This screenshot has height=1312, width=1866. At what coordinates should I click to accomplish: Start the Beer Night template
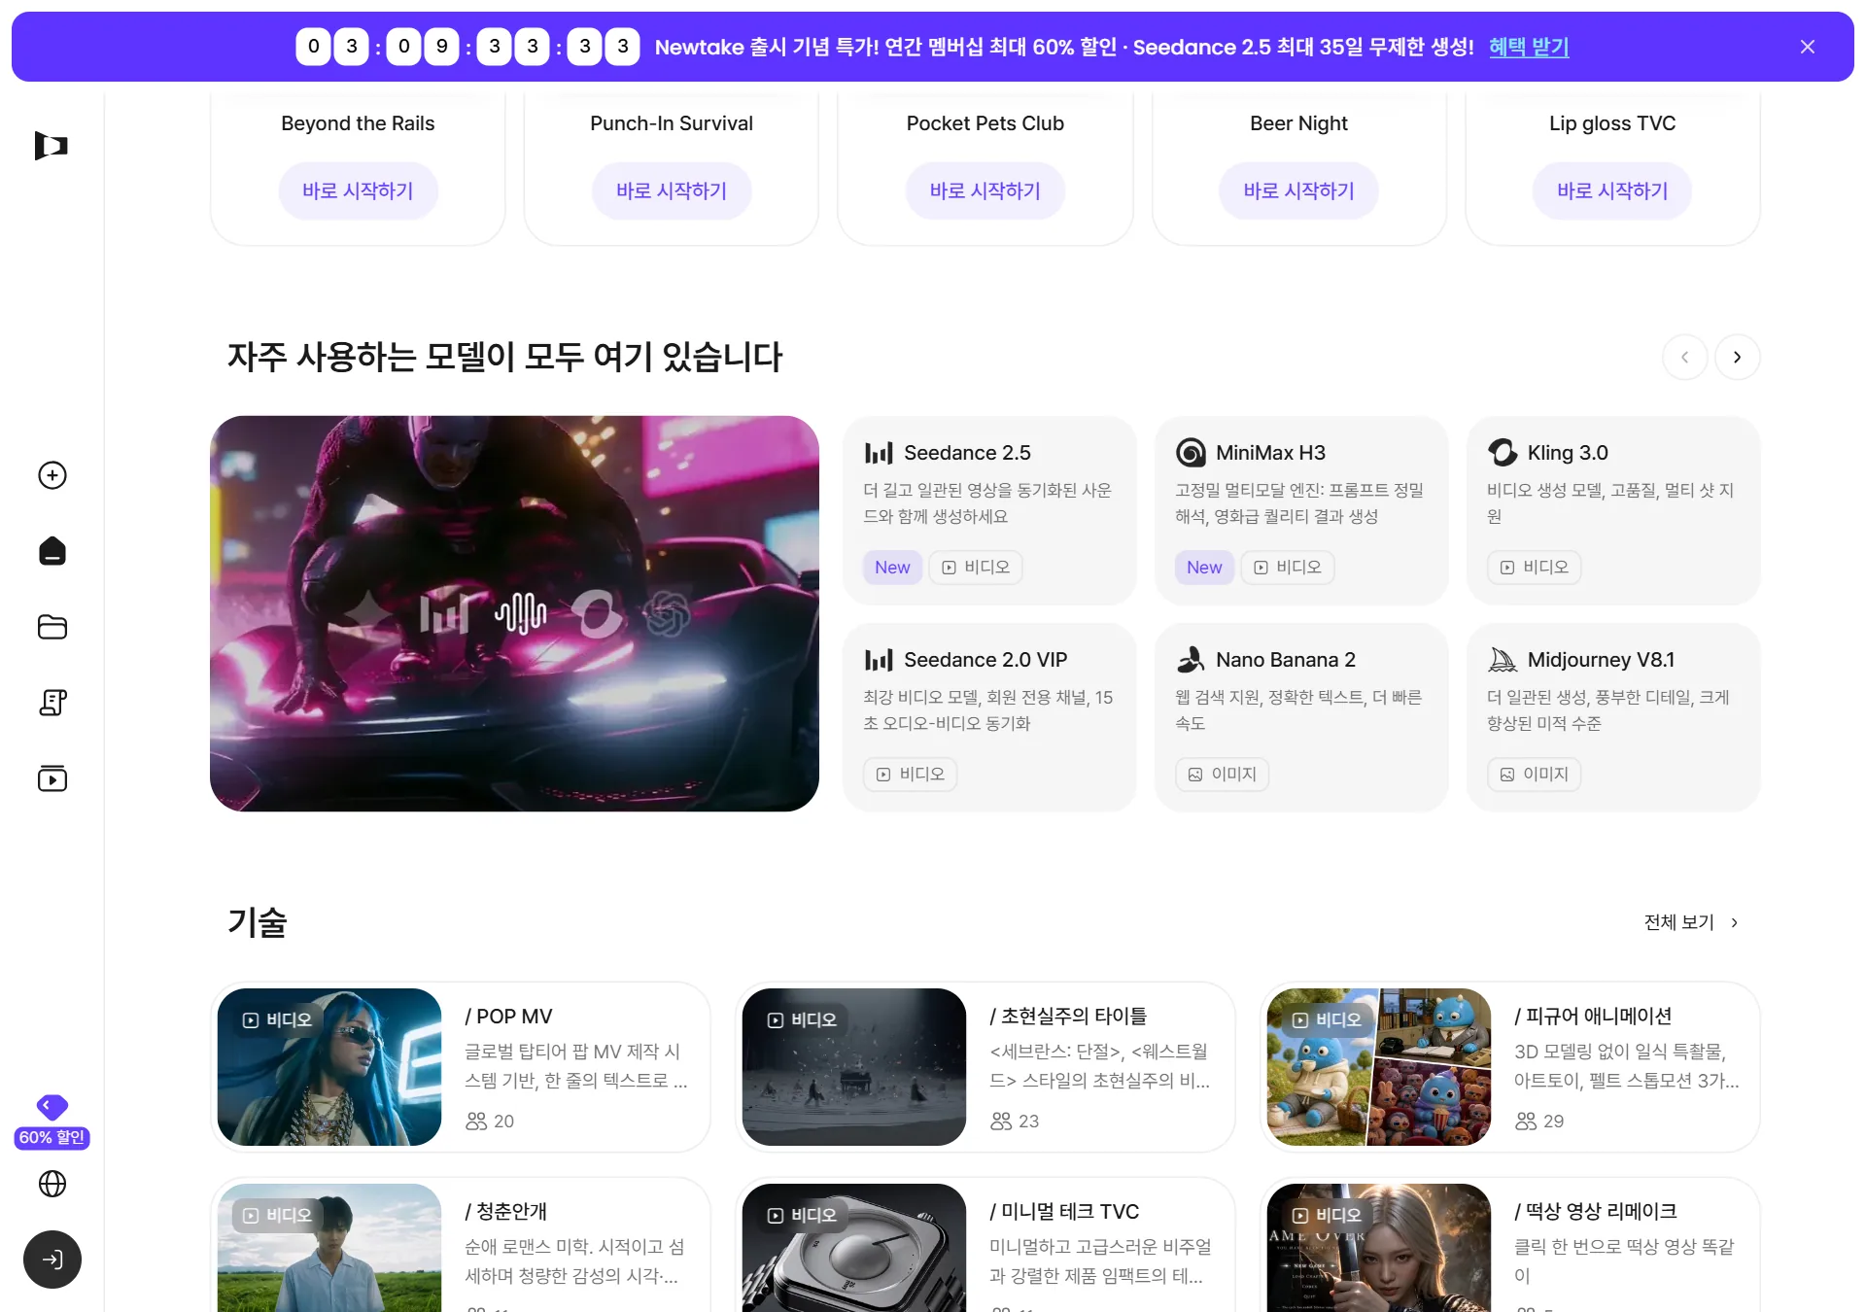coord(1299,191)
